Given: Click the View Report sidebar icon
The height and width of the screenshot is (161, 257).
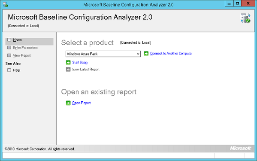Looking at the screenshot, I should (x=9, y=55).
